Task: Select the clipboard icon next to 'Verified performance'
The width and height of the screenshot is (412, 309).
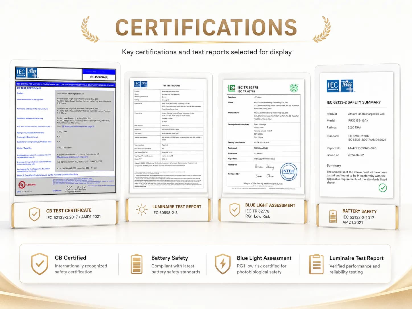Action: click(x=316, y=264)
